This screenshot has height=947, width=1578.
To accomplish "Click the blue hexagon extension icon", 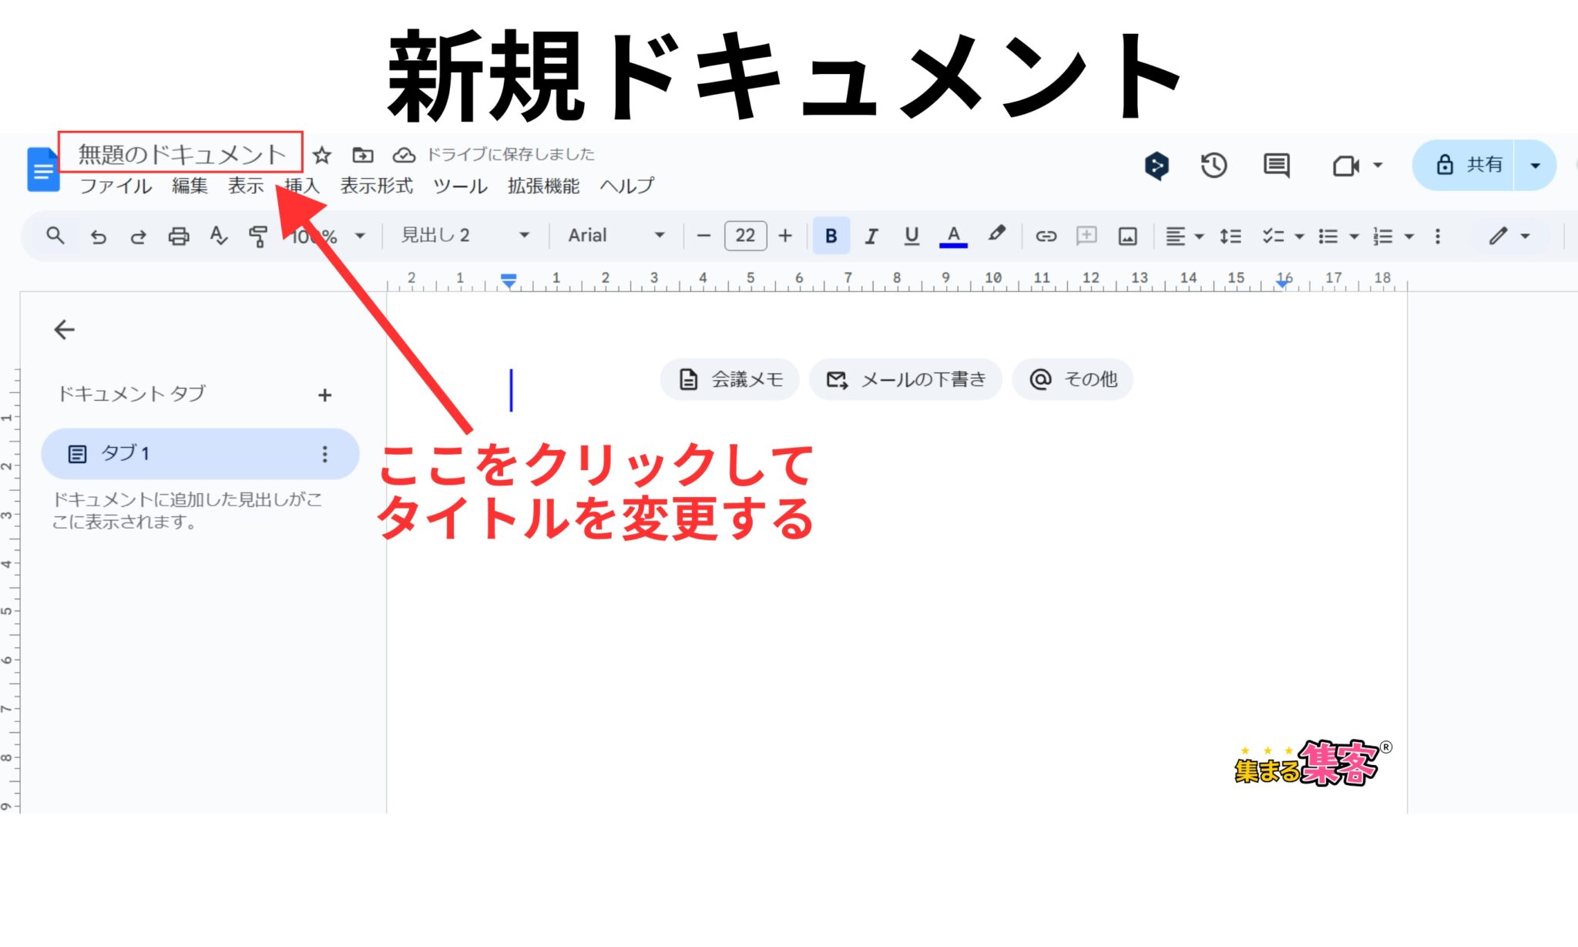I will click(x=1157, y=165).
